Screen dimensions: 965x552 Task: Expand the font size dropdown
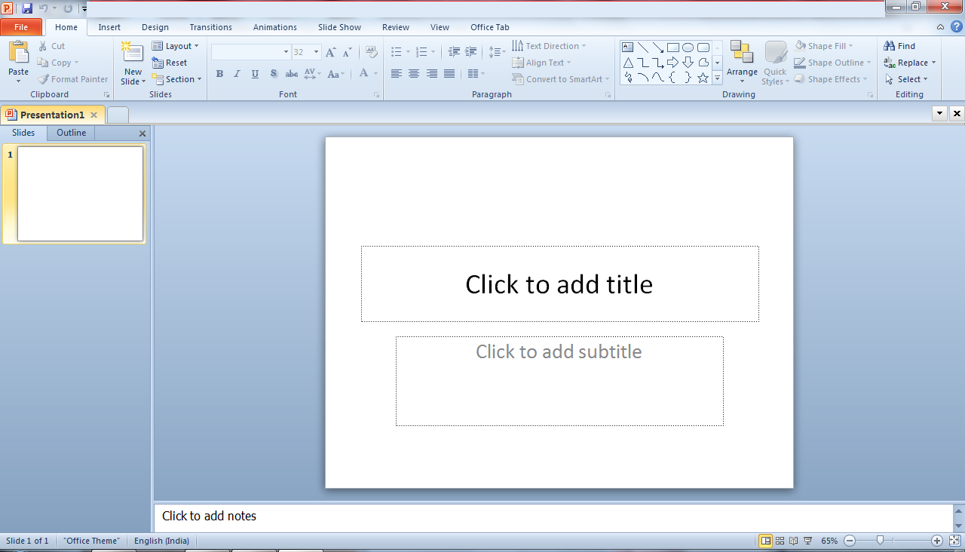(318, 52)
